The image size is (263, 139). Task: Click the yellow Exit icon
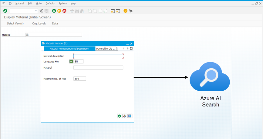pos(59,11)
